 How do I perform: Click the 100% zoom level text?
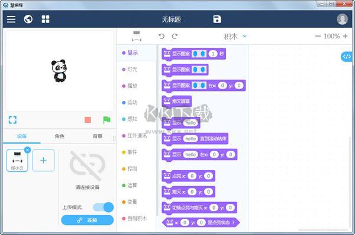(x=331, y=36)
